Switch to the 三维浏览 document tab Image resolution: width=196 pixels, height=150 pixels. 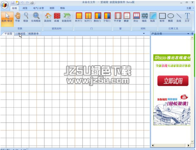[20, 34]
